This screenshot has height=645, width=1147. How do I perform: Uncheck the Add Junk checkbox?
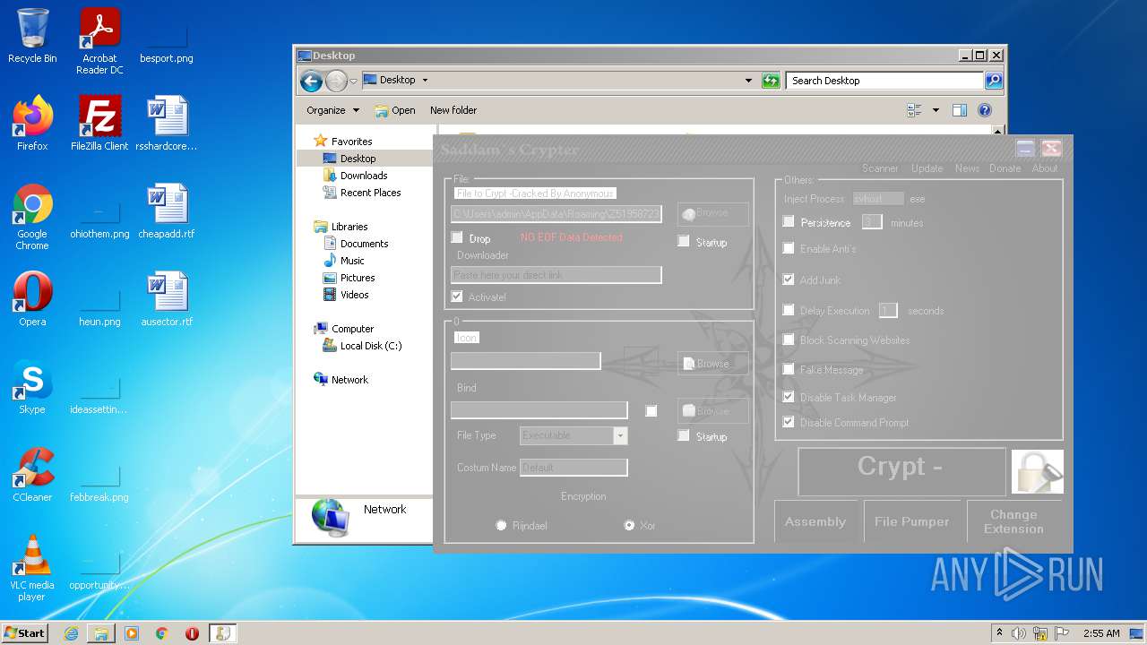pyautogui.click(x=789, y=279)
